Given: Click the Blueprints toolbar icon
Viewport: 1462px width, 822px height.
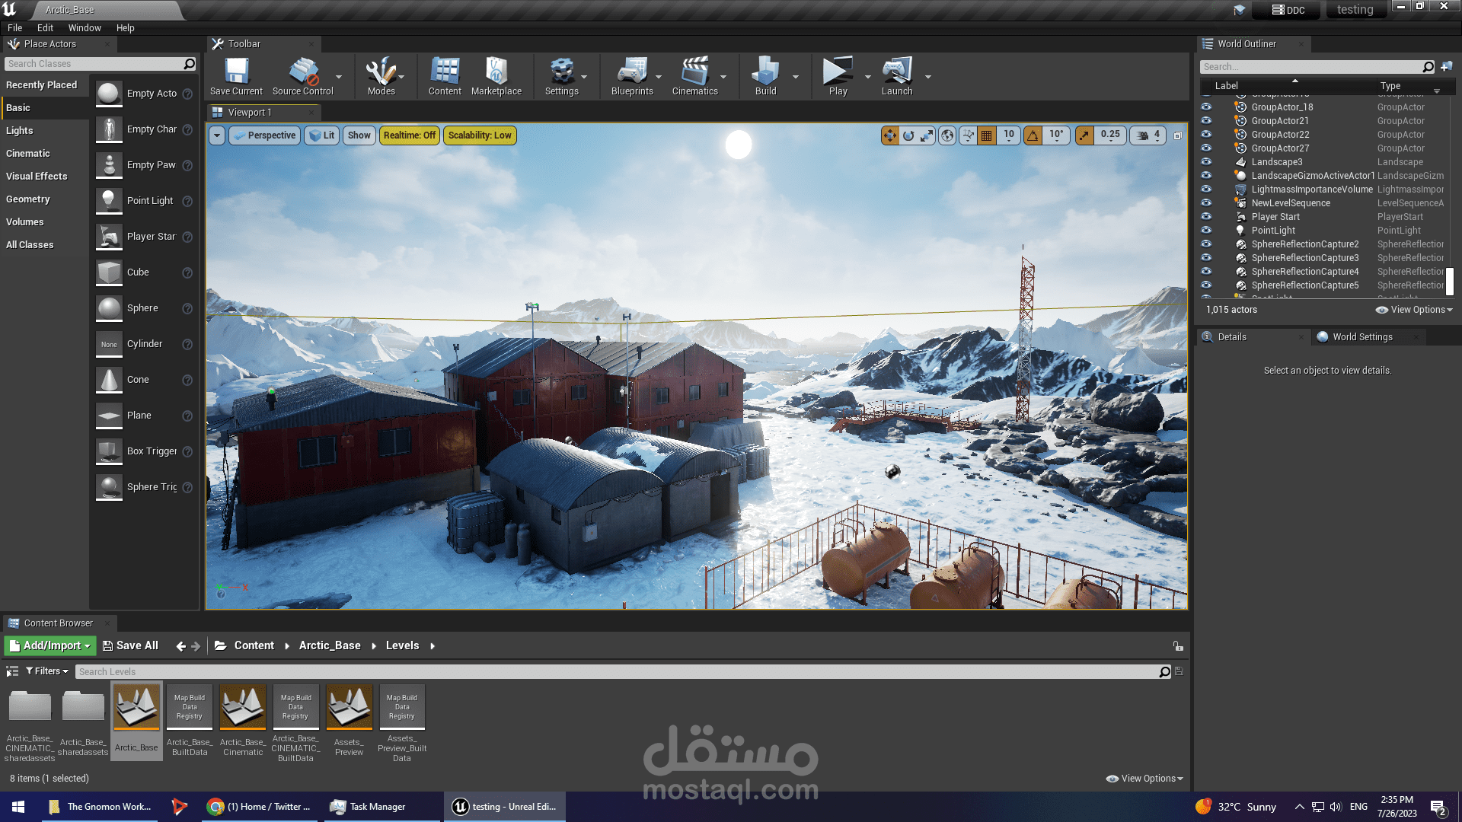Looking at the screenshot, I should [x=631, y=76].
